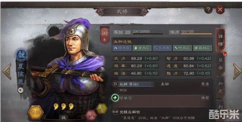
Task: Go to previous general with left arrow
Action: coord(7,72)
